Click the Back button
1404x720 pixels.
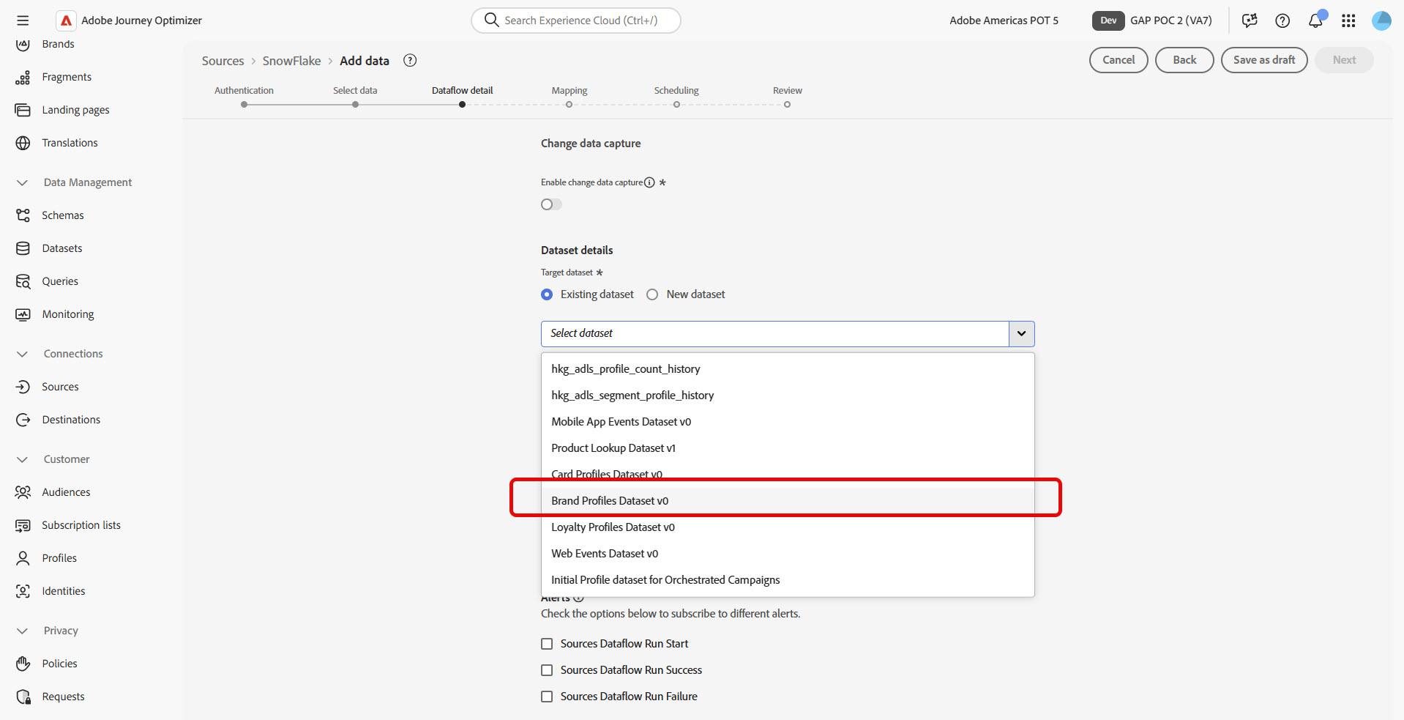[1184, 60]
